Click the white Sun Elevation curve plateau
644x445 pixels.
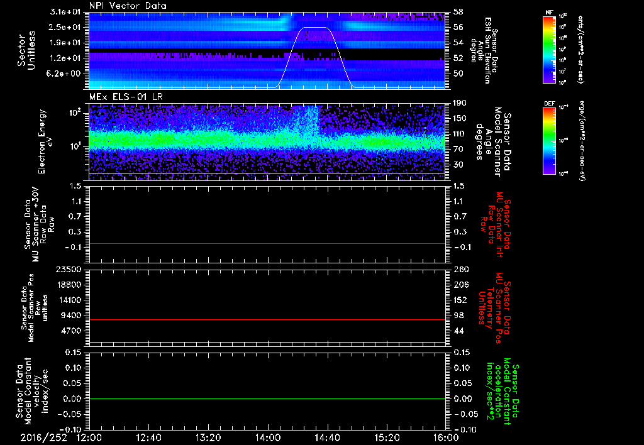[x=314, y=28]
